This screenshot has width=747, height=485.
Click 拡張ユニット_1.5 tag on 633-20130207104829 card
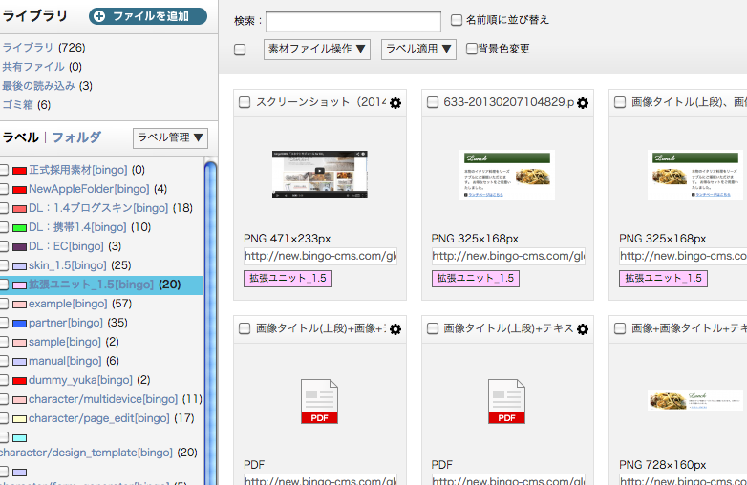click(x=476, y=279)
